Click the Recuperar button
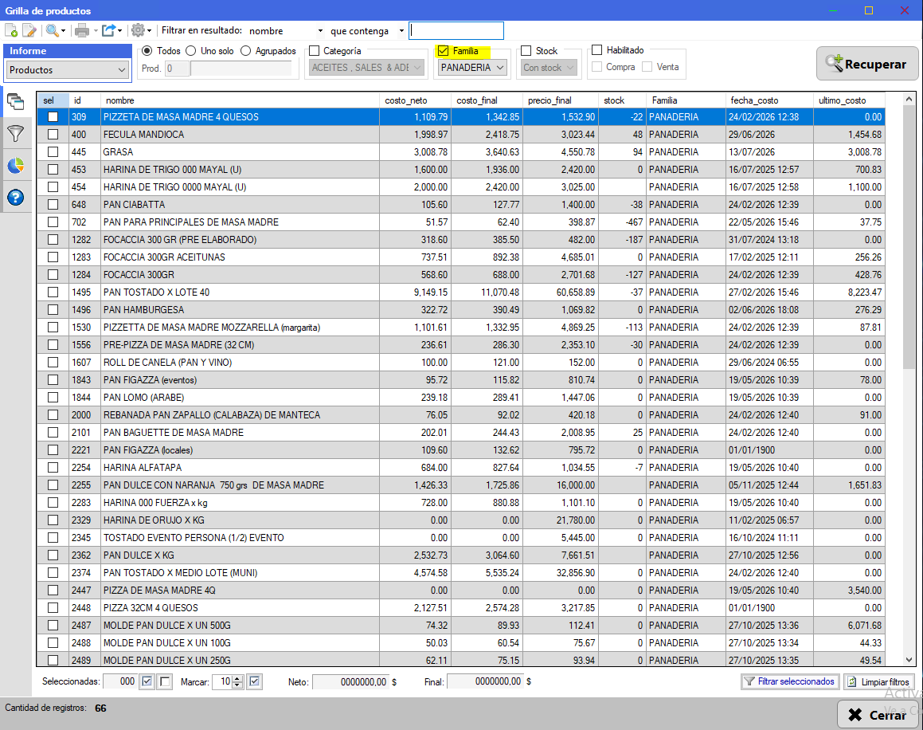This screenshot has width=923, height=730. [x=867, y=64]
